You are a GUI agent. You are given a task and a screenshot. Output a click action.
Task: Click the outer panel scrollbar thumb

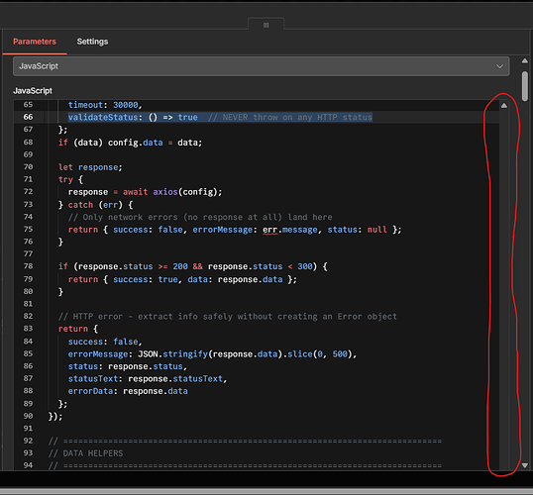coord(525,86)
